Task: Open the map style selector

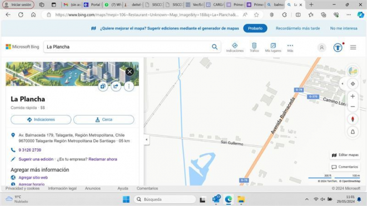Action: point(353,71)
